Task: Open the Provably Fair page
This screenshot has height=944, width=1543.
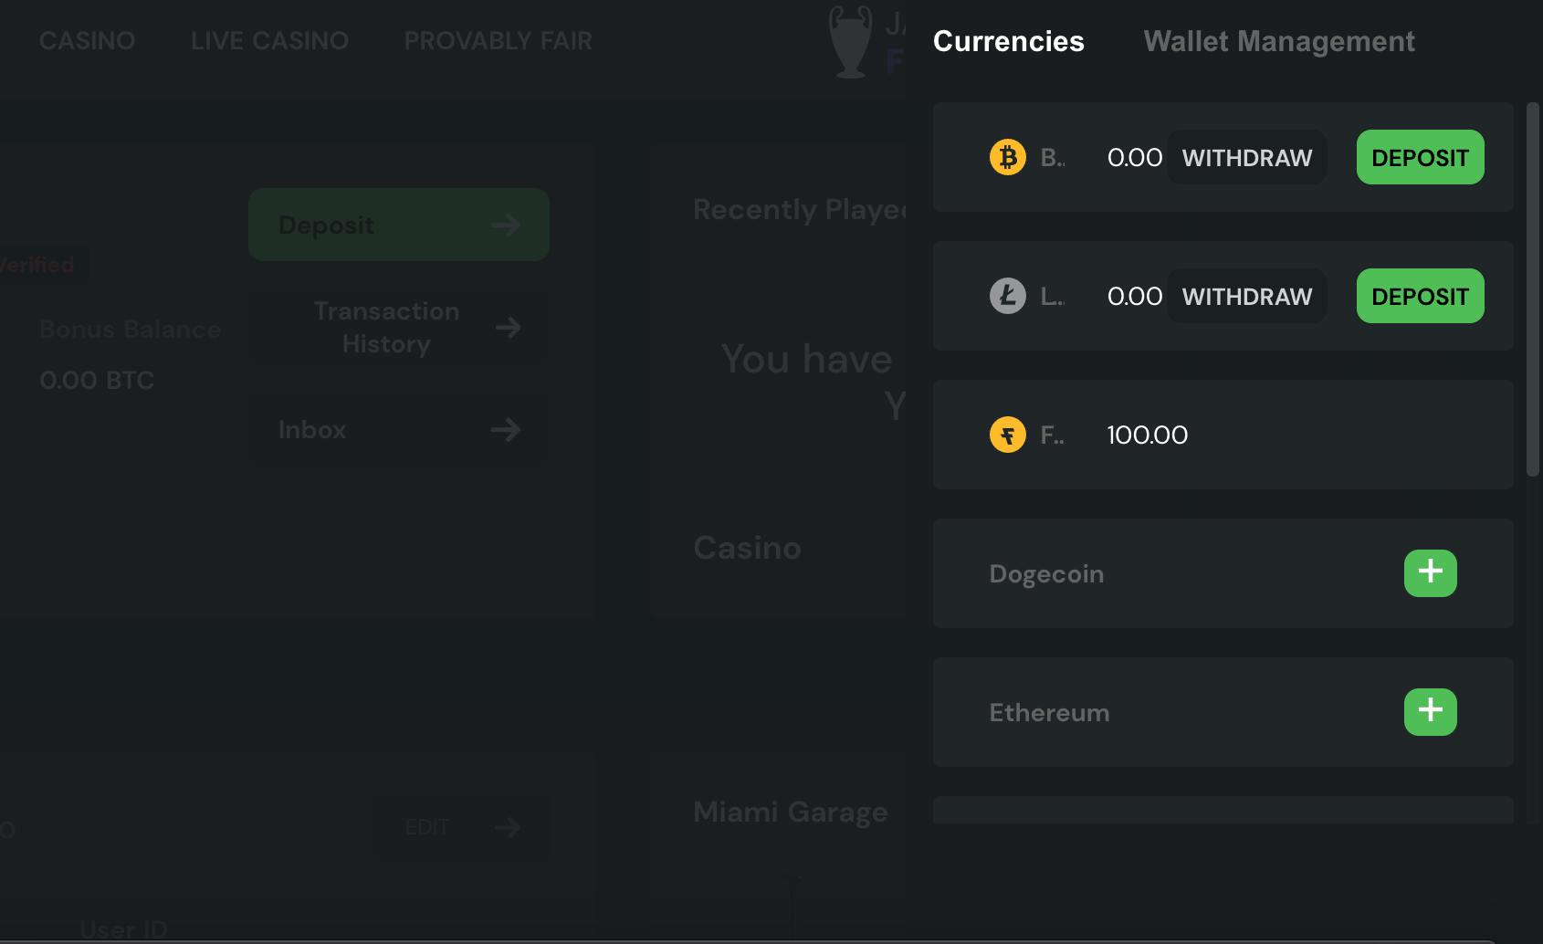Action: coord(498,41)
